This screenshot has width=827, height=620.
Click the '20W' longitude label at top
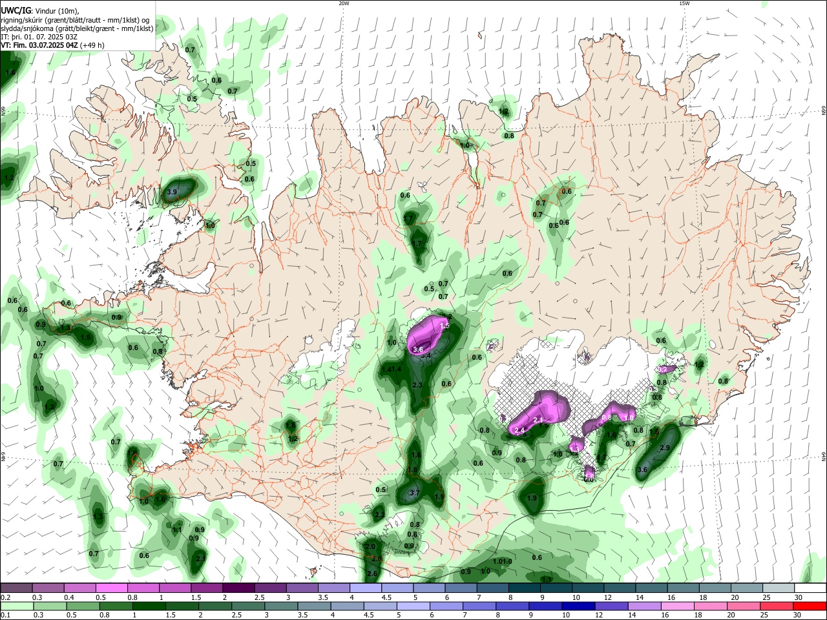[x=344, y=3]
